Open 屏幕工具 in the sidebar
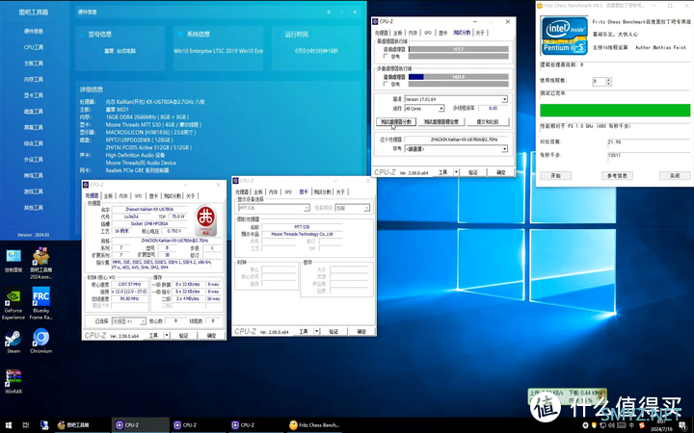 click(x=34, y=127)
